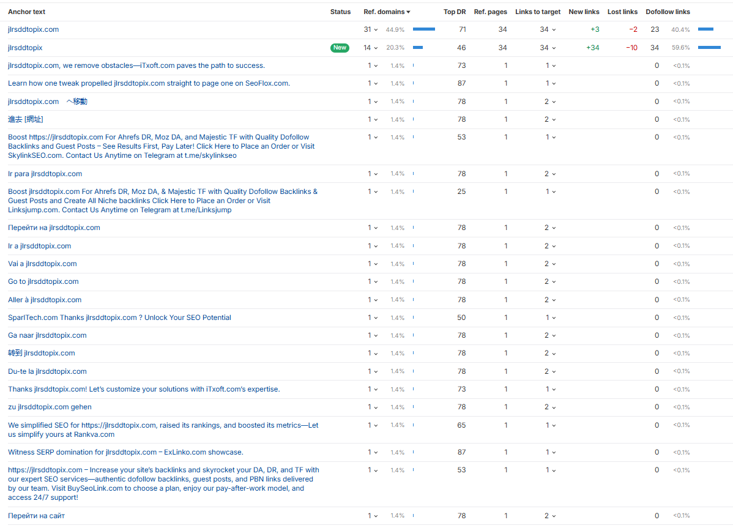Click ref. domains bar for jlrsddtopix row
Screen dimensions: 733x528
(x=418, y=48)
